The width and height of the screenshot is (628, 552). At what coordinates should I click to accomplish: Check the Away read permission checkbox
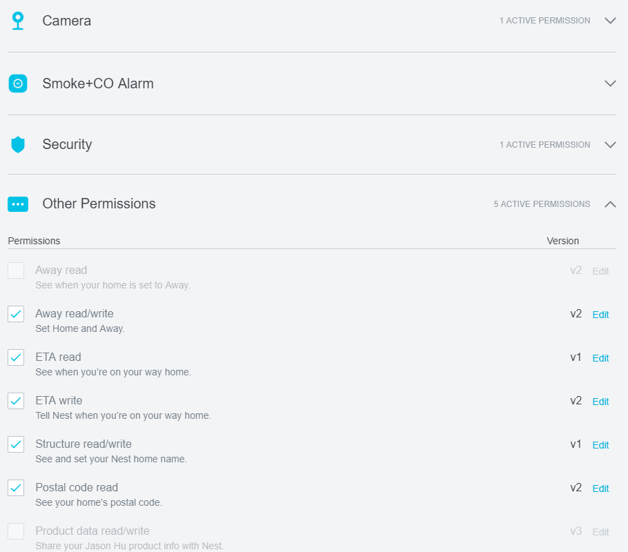pyautogui.click(x=16, y=270)
